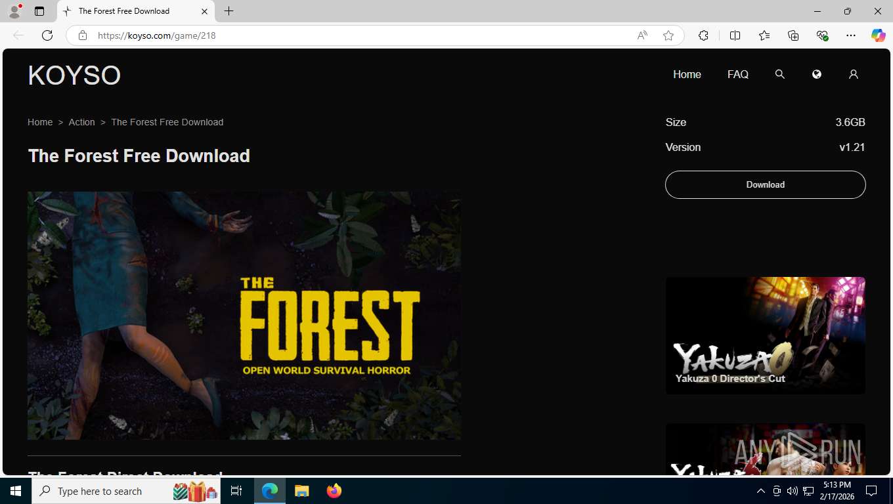Toggle Split screen view

[735, 35]
